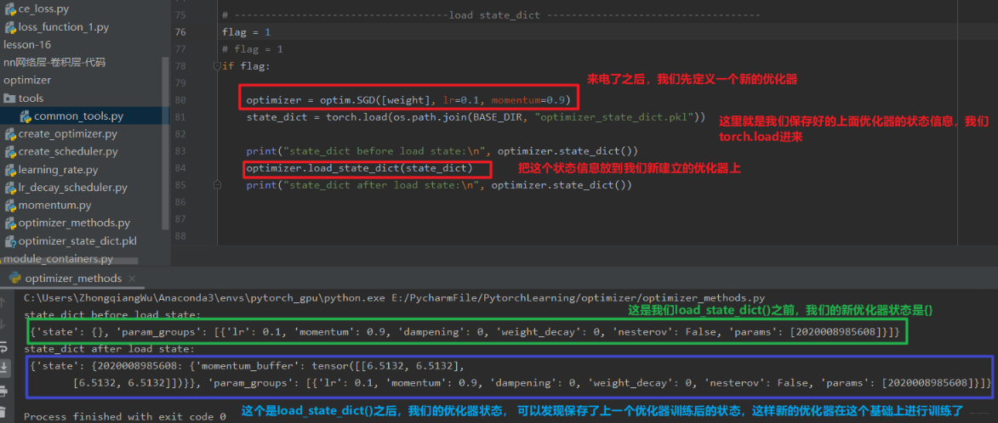Open create_optimizer.py in project tree
The width and height of the screenshot is (998, 423).
pyautogui.click(x=67, y=134)
